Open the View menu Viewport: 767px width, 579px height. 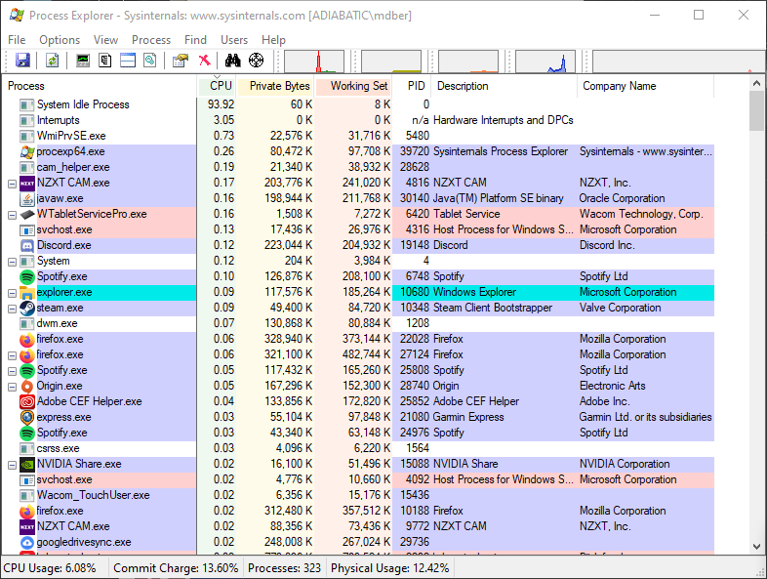[105, 40]
